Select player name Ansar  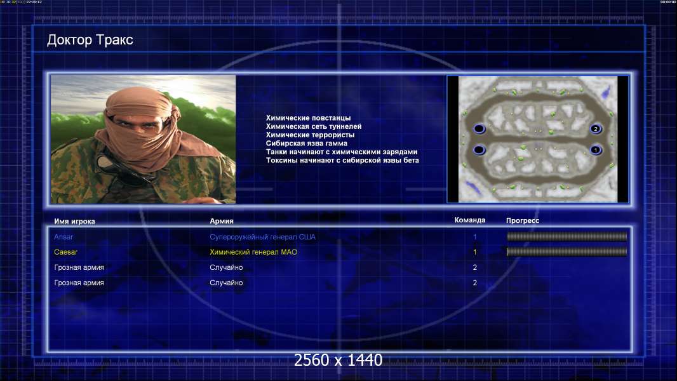pos(64,237)
